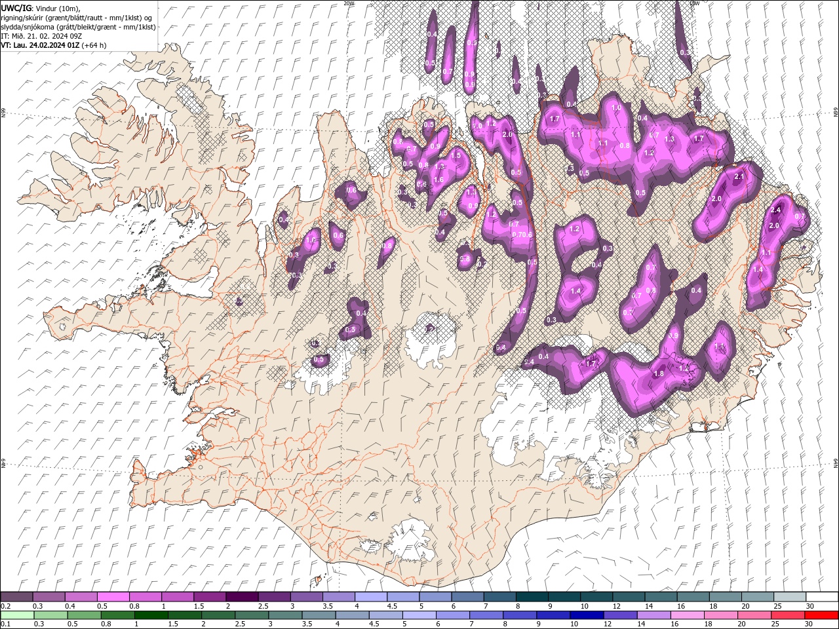Pick the white final swatch after 30 in upper legend

pyautogui.click(x=822, y=597)
